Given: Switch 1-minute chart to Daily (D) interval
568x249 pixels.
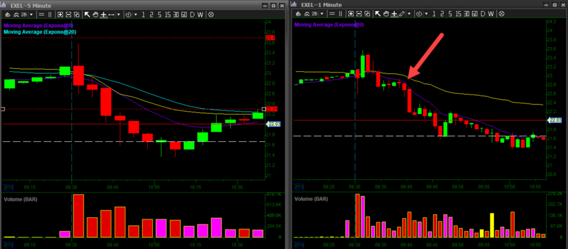Looking at the screenshot, I should (483, 14).
